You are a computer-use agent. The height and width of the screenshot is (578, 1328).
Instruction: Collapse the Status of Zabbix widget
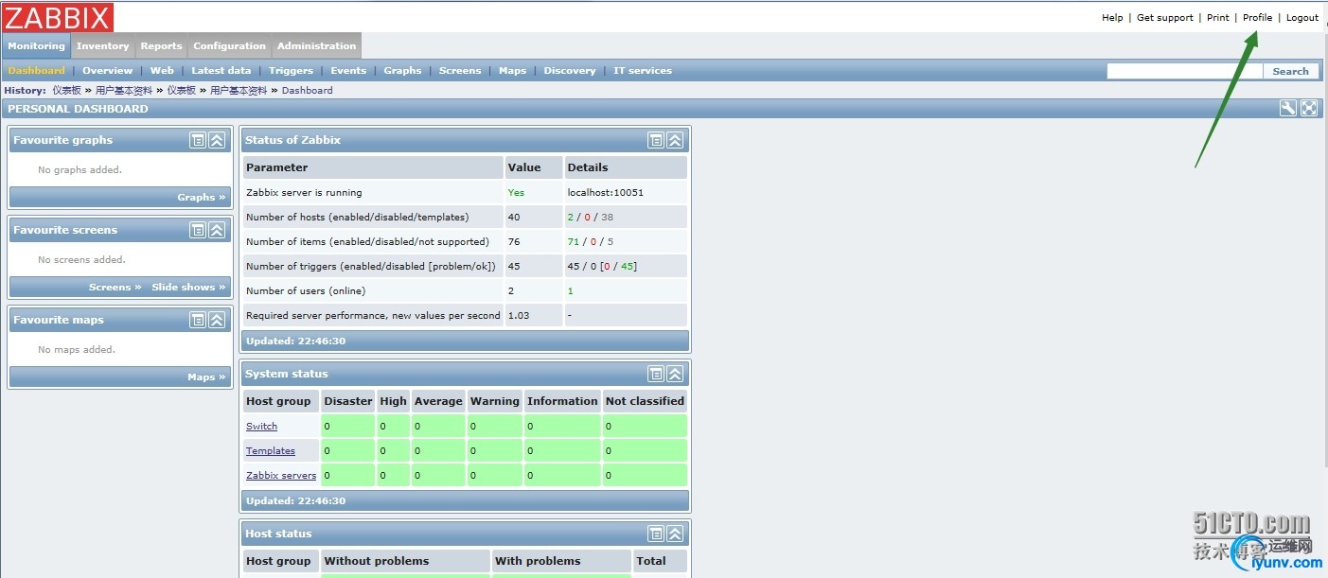(x=675, y=140)
